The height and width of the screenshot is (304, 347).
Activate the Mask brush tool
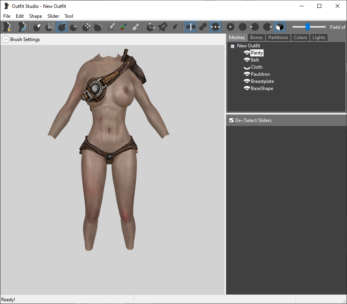[x=49, y=27]
